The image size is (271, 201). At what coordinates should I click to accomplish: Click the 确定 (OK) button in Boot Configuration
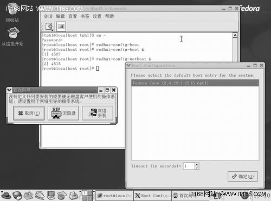click(242, 177)
